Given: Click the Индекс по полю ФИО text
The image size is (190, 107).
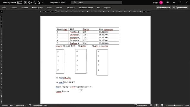Looking at the screenshot, I should click(65, 46).
